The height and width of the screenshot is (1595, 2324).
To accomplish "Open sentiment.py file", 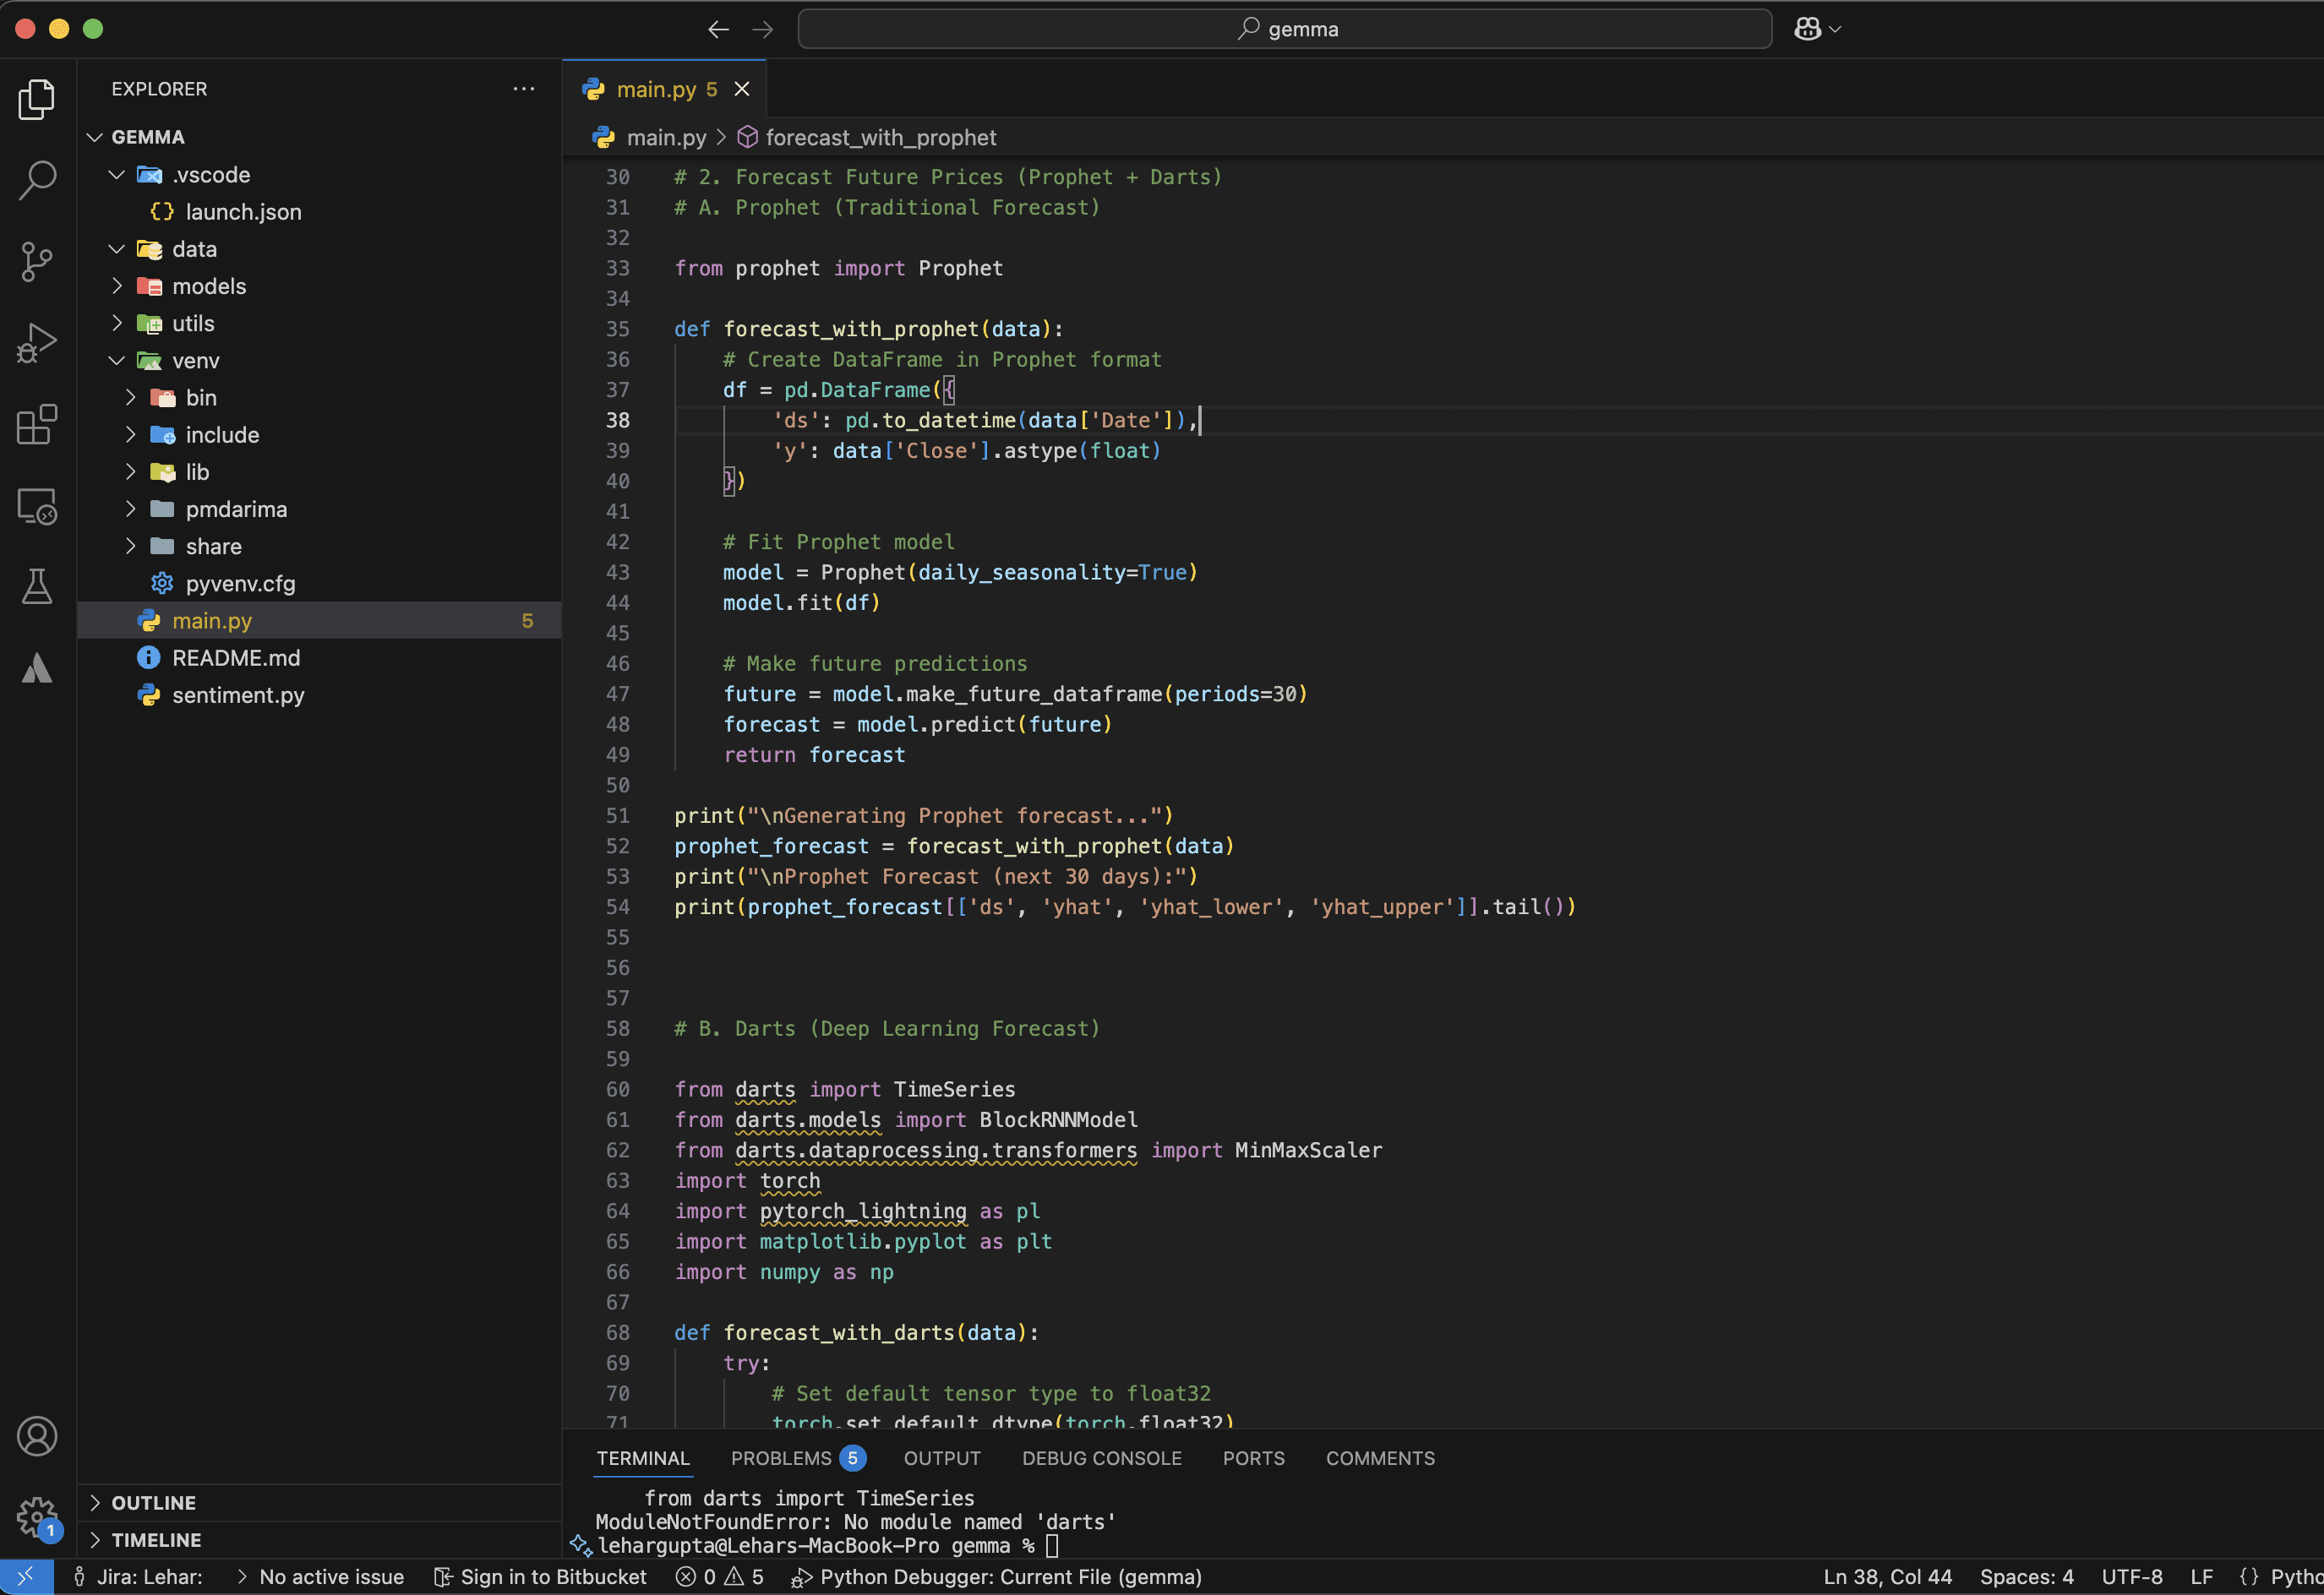I will 319,695.
